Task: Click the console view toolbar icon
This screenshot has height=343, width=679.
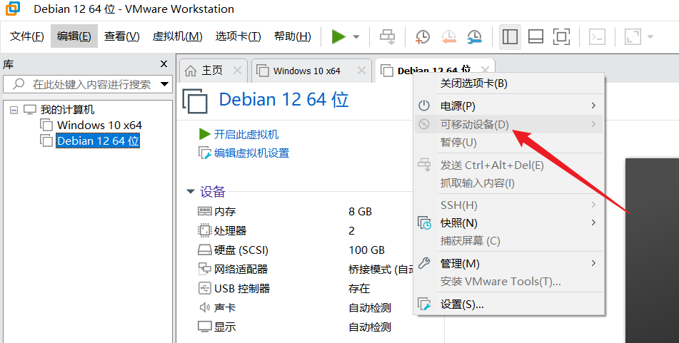Action: (597, 37)
